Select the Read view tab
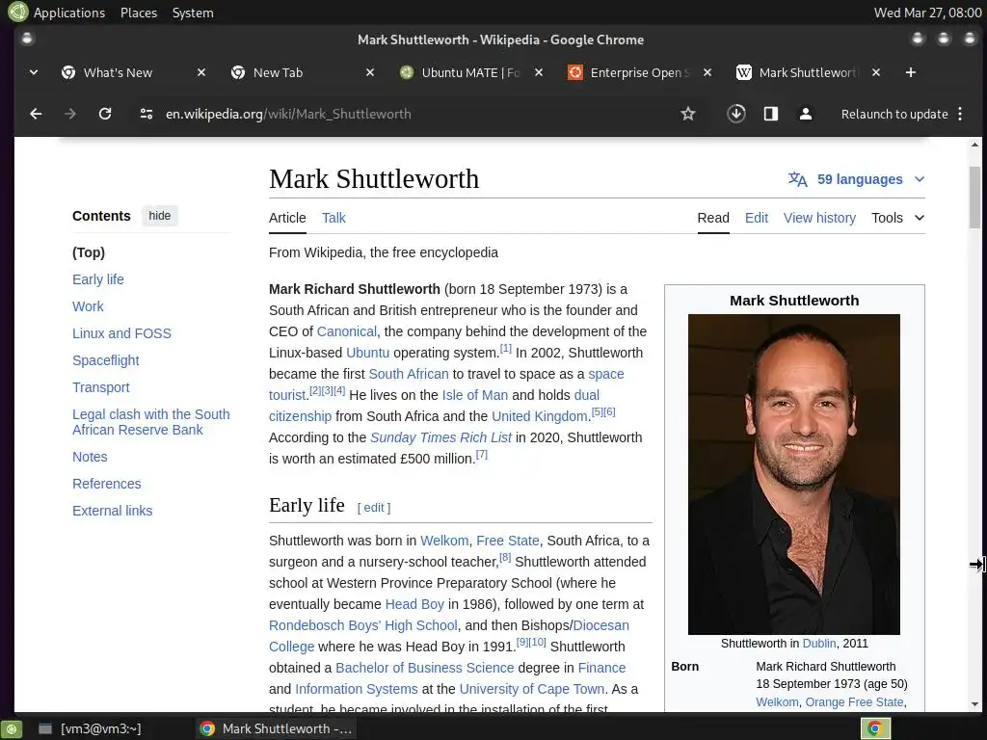The width and height of the screenshot is (987, 740). pyautogui.click(x=713, y=218)
